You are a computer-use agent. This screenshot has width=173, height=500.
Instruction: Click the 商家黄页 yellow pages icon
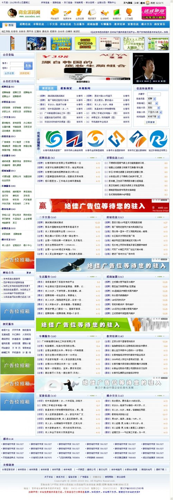(92, 13)
